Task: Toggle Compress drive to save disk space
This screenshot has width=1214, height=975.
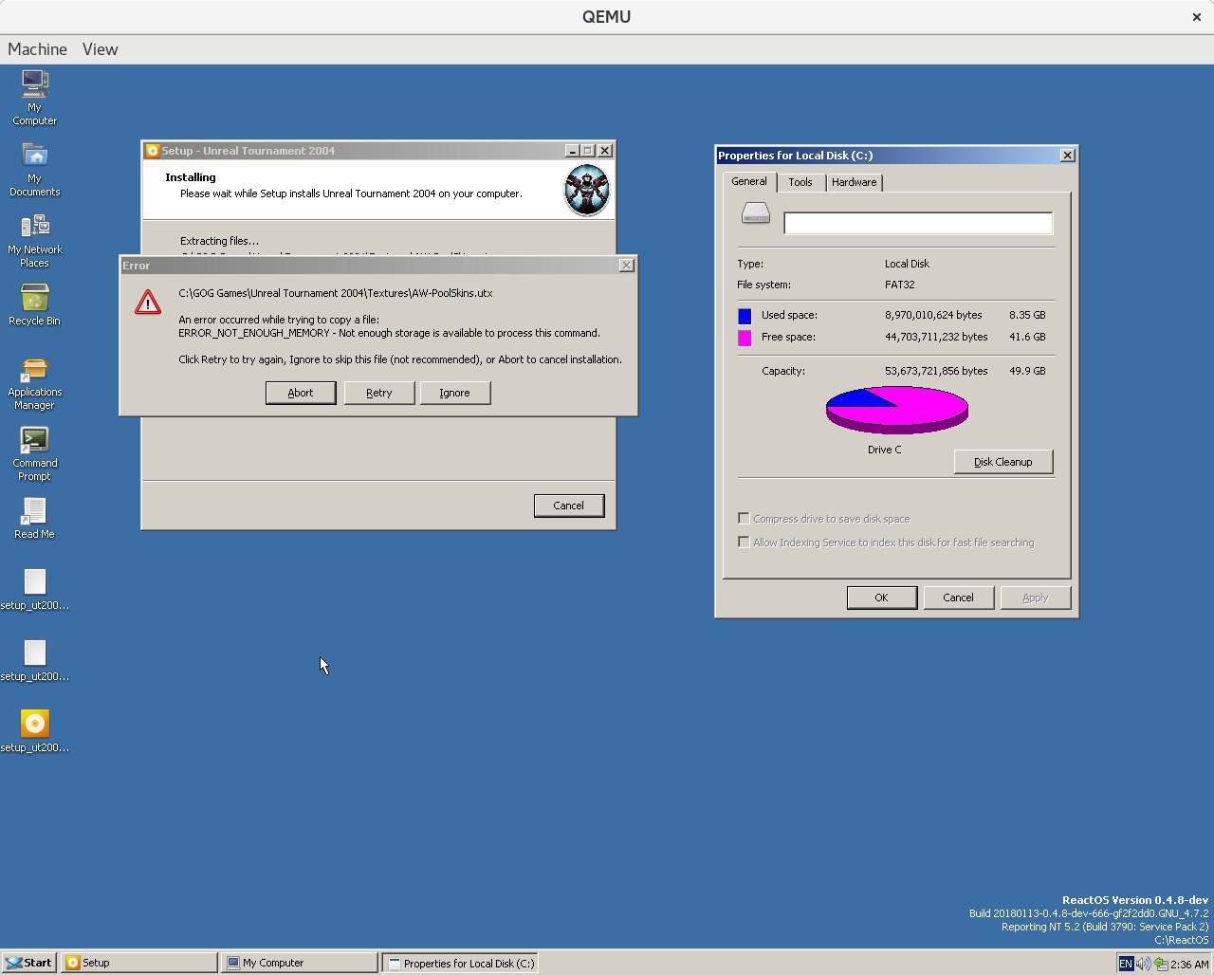Action: pyautogui.click(x=744, y=519)
